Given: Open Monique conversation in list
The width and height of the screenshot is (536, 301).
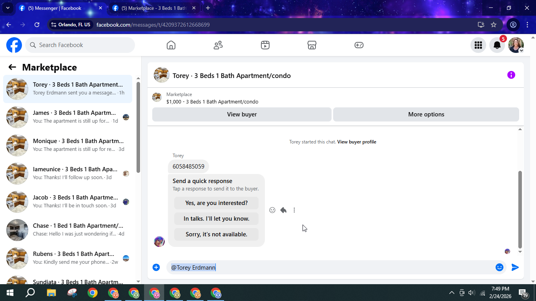Looking at the screenshot, I should pos(67,145).
